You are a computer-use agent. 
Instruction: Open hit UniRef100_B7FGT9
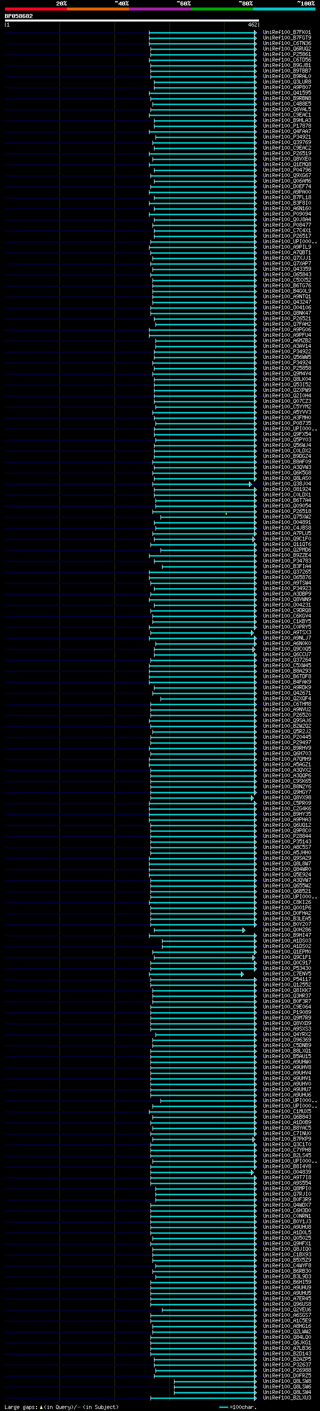pyautogui.click(x=287, y=38)
